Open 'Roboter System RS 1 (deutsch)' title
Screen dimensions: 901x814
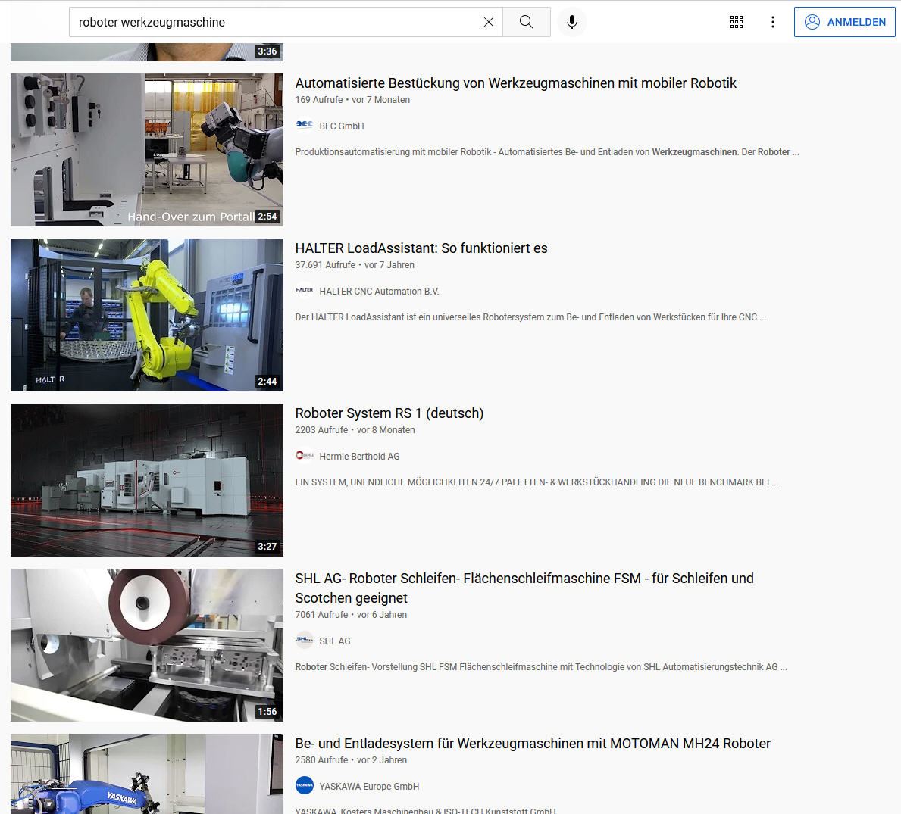[389, 413]
